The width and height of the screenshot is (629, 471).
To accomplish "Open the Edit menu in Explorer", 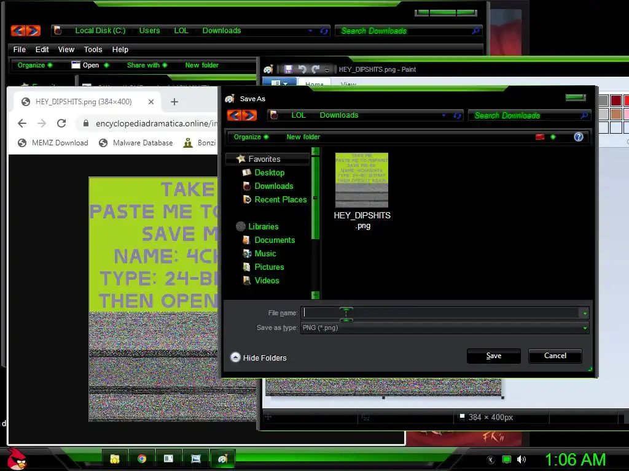I will tap(42, 50).
